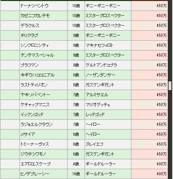This screenshot has height=179, width=173.
Task: Click the メサイア name cell
Action: (x=43, y=134)
